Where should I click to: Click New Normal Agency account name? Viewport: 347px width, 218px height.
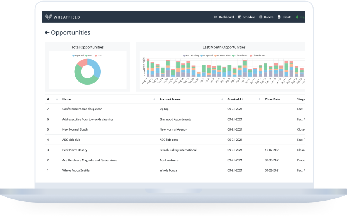pos(173,129)
